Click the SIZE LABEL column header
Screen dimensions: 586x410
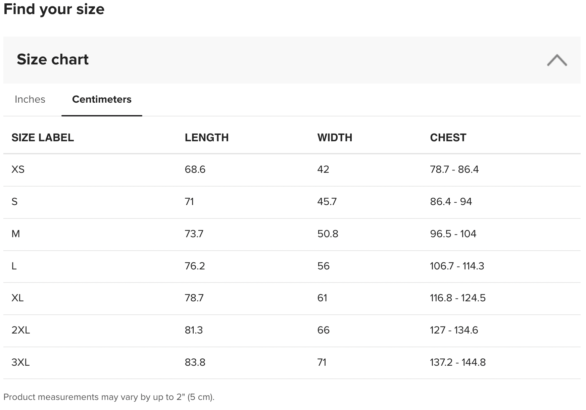tap(43, 138)
